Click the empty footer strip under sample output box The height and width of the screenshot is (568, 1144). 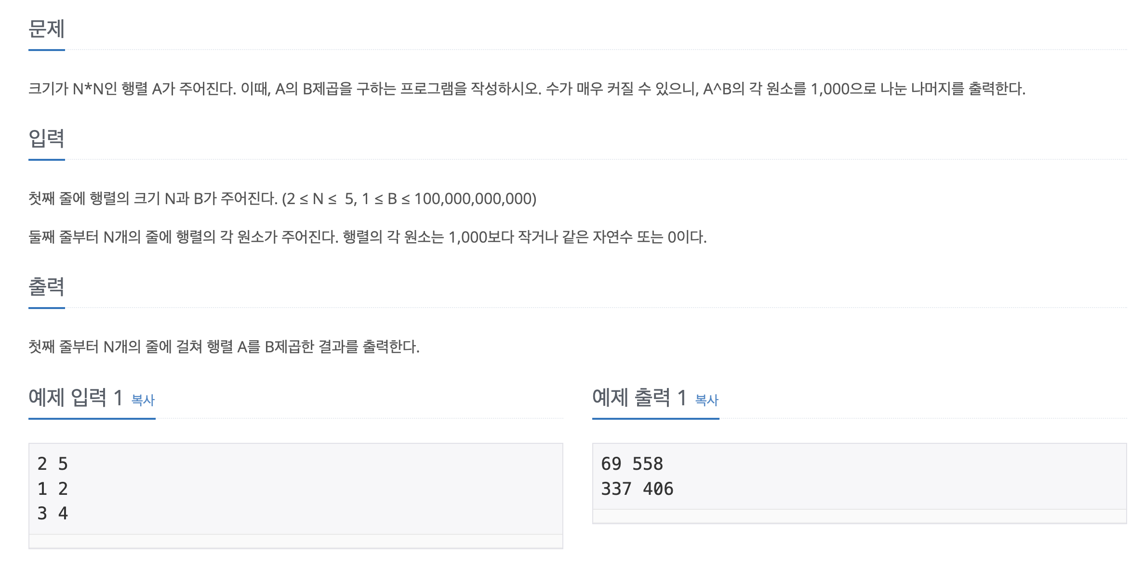(859, 516)
